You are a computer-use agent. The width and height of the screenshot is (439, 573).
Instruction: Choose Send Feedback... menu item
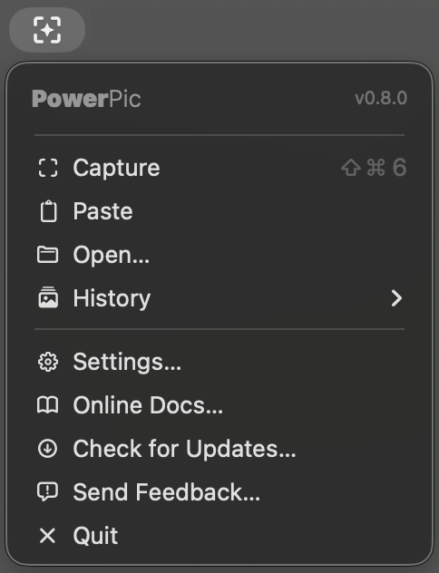pos(219,492)
